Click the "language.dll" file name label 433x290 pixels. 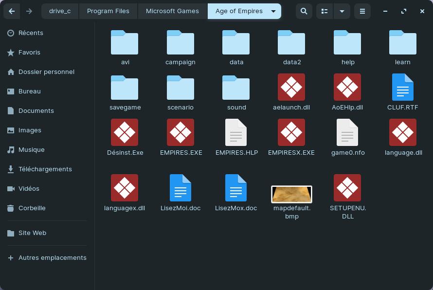click(403, 153)
